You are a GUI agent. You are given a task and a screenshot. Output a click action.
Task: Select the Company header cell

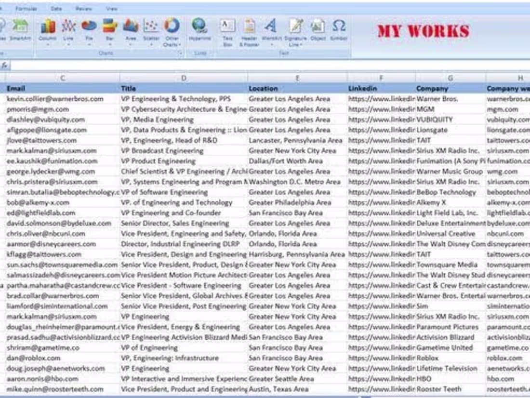pos(450,89)
